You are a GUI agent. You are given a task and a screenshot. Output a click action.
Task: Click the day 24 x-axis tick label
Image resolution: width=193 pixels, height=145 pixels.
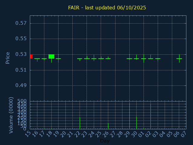point(92,134)
